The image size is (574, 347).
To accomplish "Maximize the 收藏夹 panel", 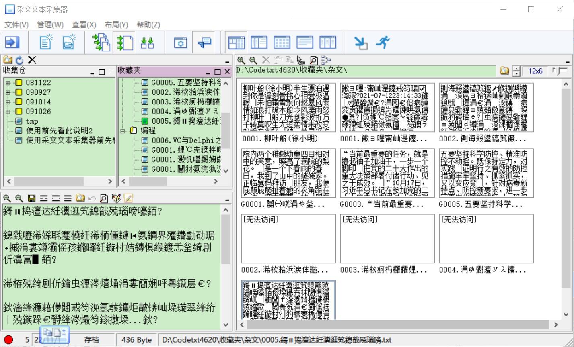I will tap(218, 72).
